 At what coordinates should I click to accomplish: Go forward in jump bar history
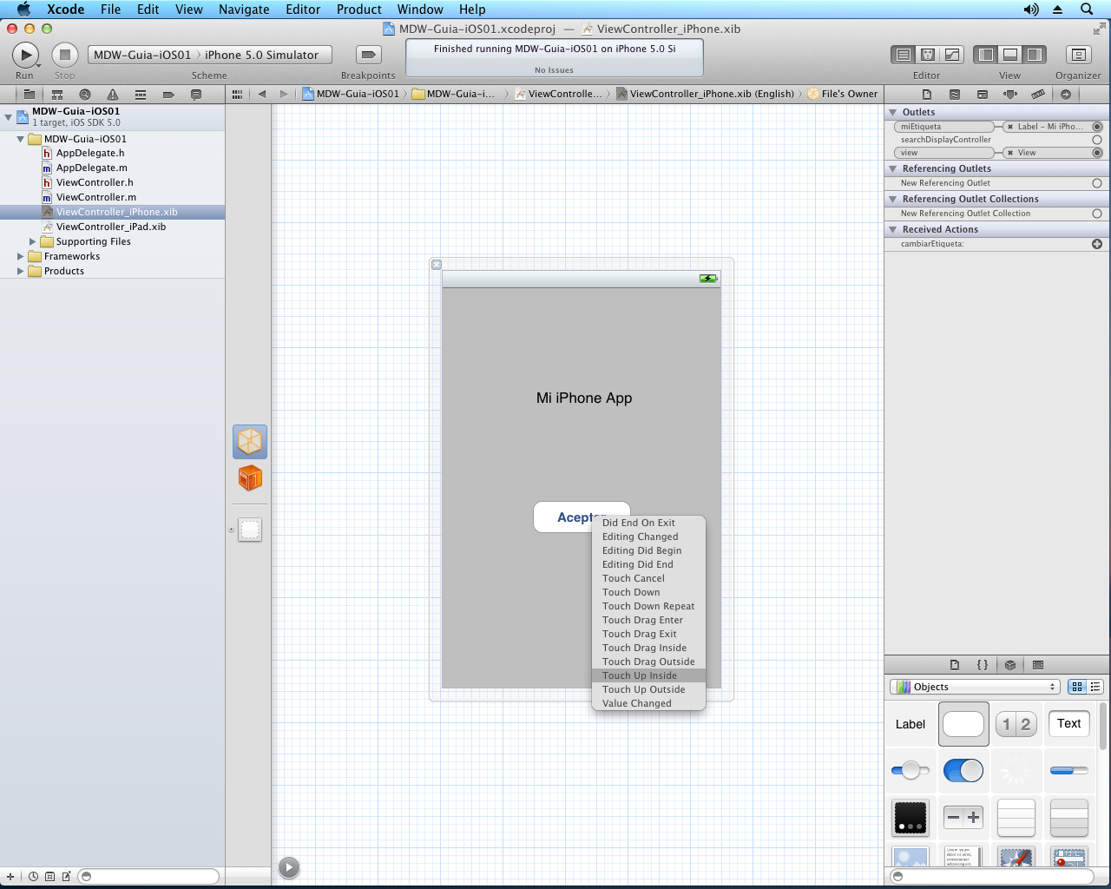pos(283,94)
